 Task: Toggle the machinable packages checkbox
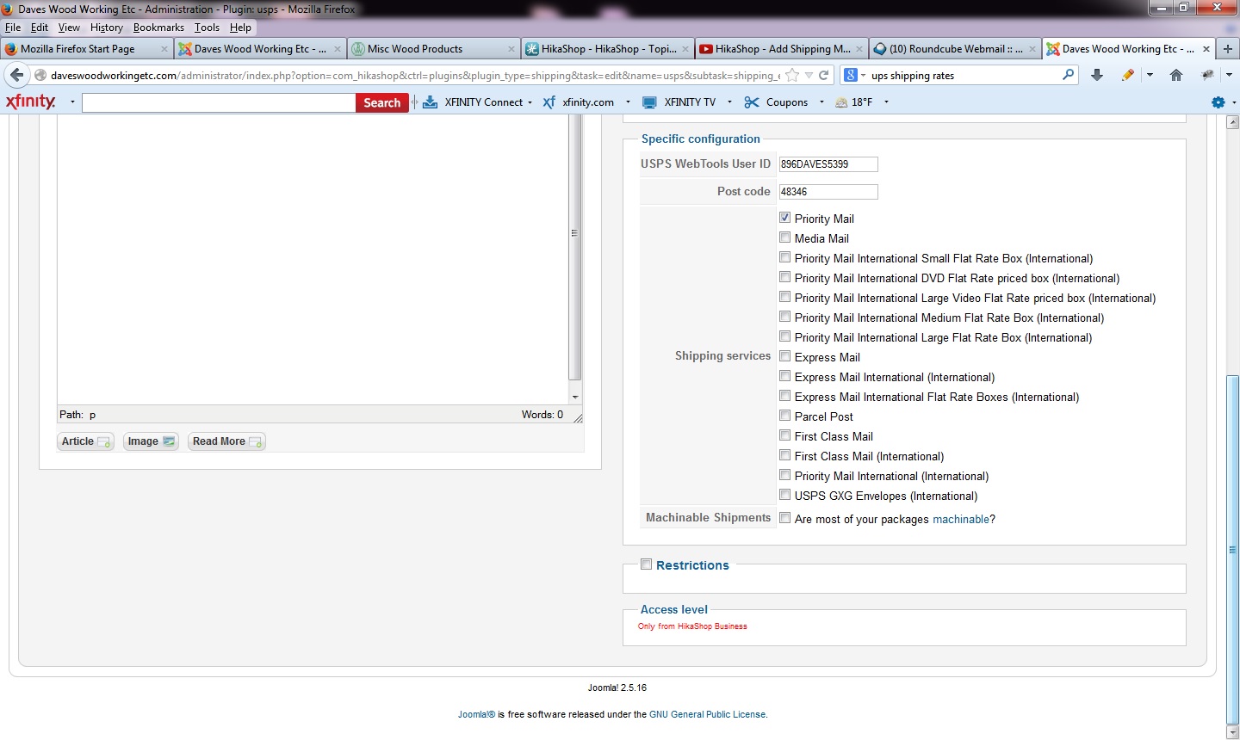785,518
